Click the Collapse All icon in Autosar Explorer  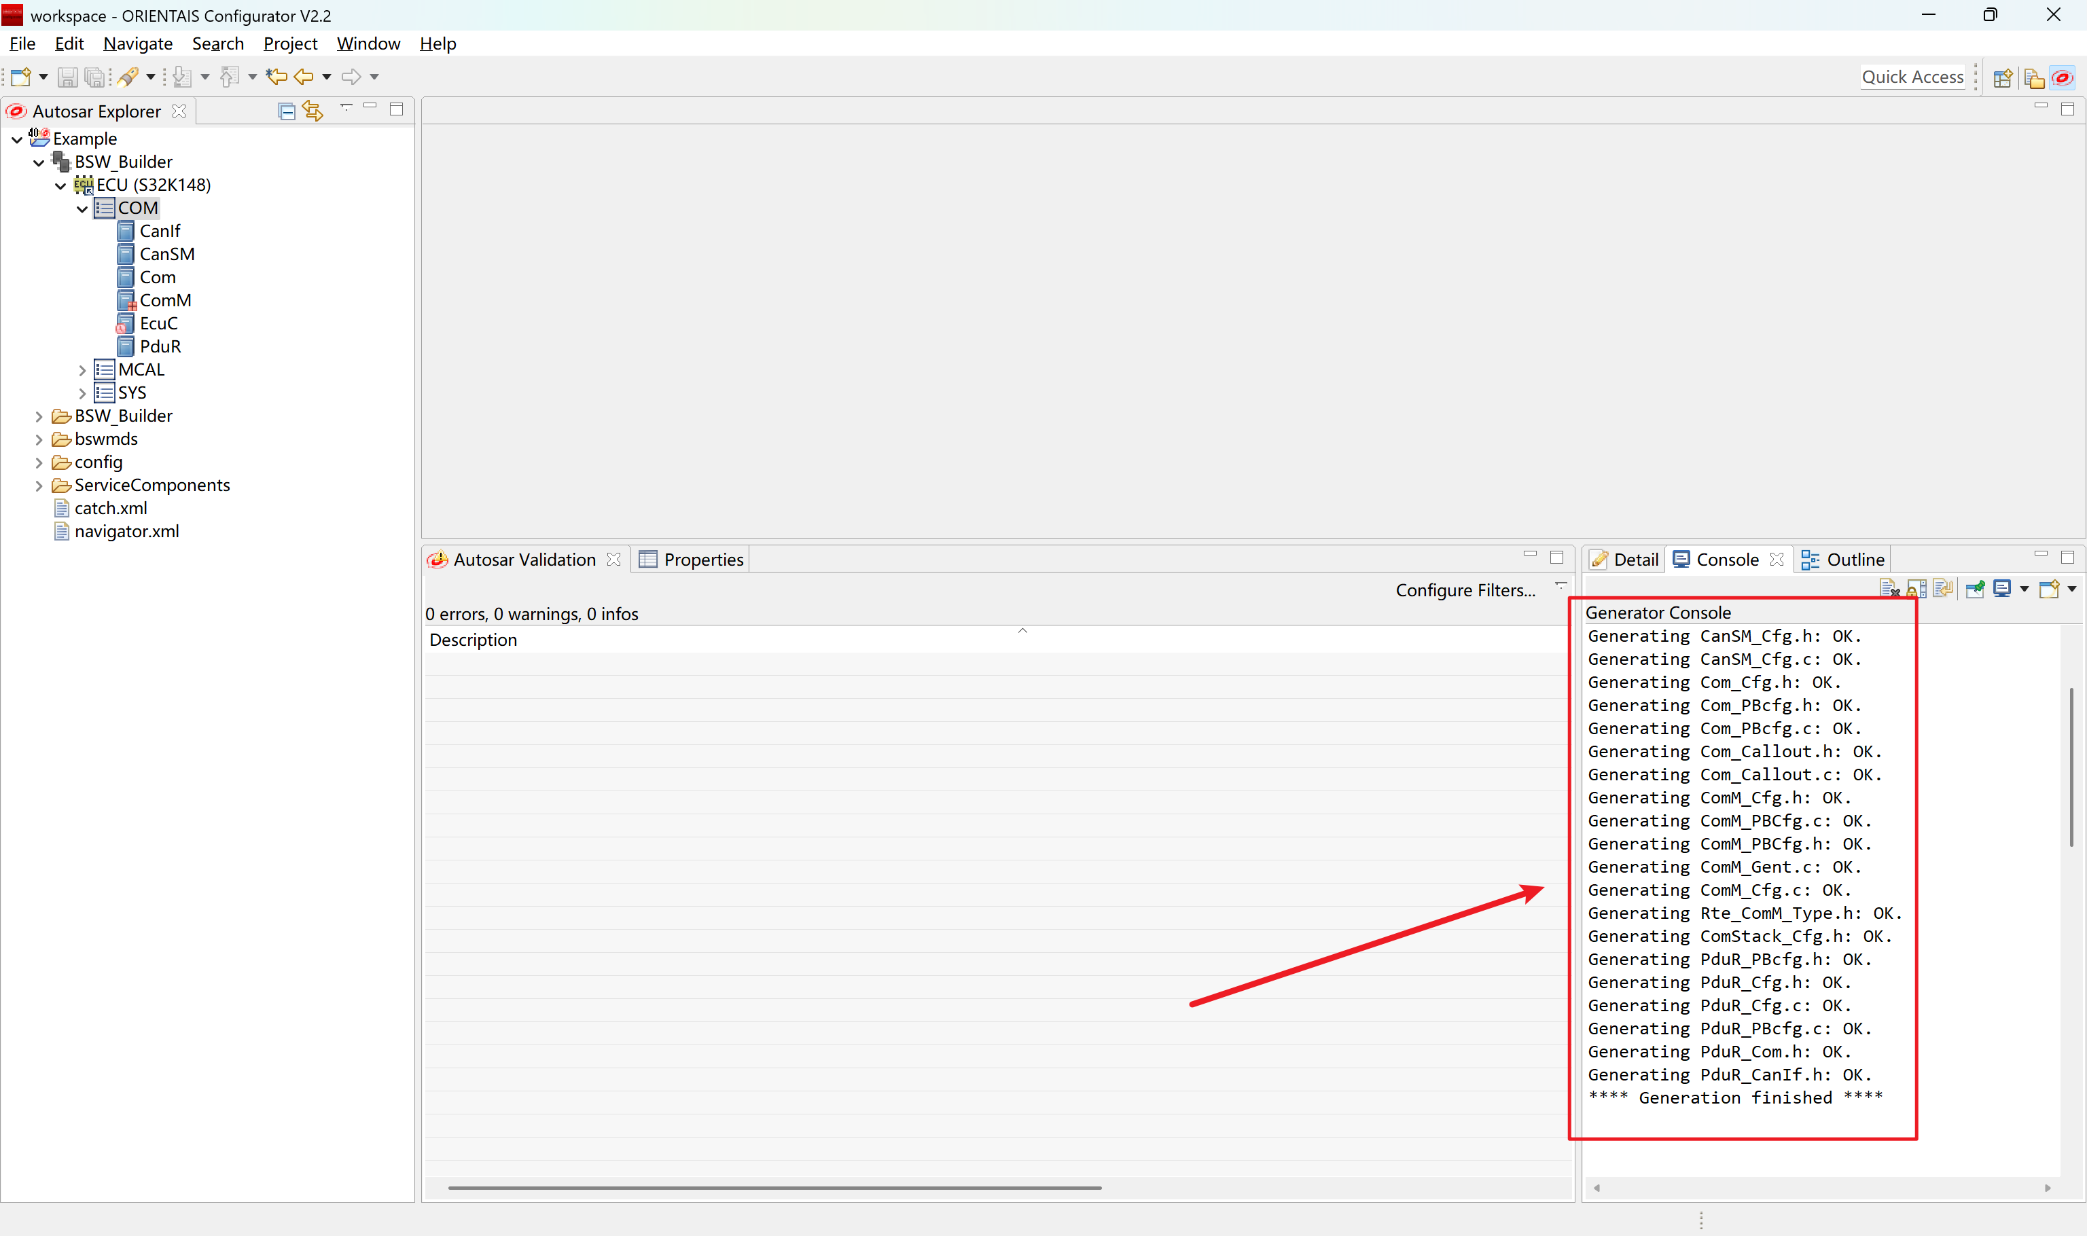tap(287, 111)
